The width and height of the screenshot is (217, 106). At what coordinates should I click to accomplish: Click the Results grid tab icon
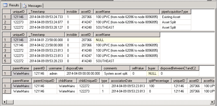tap(5, 5)
